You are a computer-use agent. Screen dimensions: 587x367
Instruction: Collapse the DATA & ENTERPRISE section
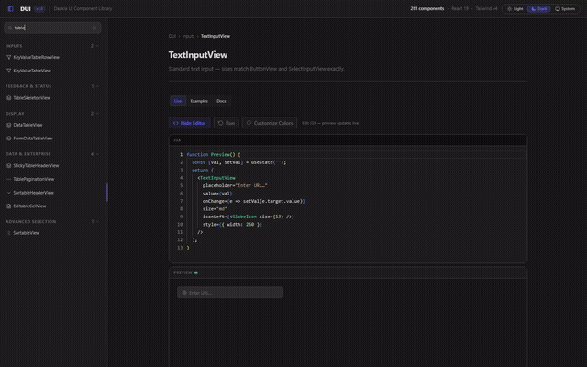pyautogui.click(x=97, y=154)
